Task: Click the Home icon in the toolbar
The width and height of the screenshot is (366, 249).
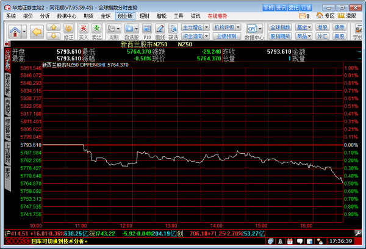Action: [15, 31]
